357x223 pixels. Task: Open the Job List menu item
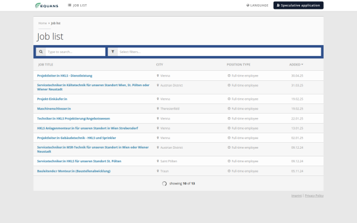point(77,5)
